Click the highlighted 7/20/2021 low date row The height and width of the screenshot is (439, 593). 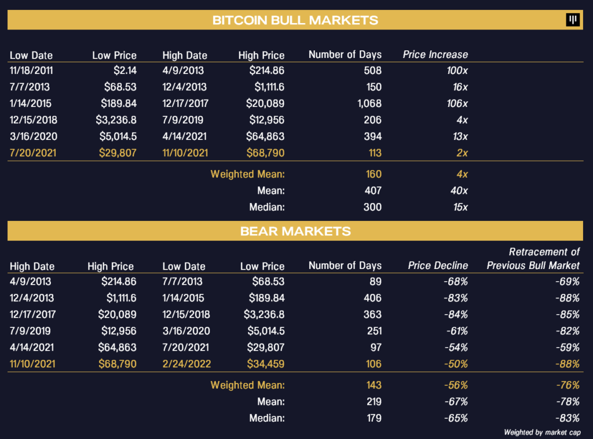click(x=295, y=153)
